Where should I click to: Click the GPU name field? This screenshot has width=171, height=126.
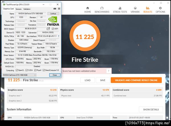(x=31, y=13)
